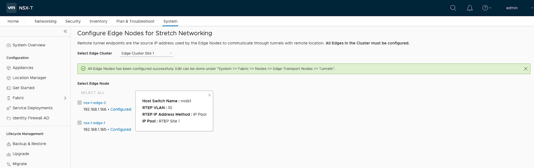Click the System Overview icon

[9, 45]
